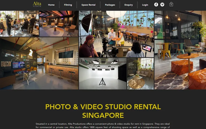Open the Alta Studio logo home link
Viewport: 206px width, 129px height.
37,4
